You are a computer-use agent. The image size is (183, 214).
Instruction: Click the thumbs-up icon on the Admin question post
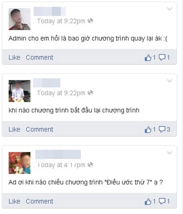click(x=148, y=57)
